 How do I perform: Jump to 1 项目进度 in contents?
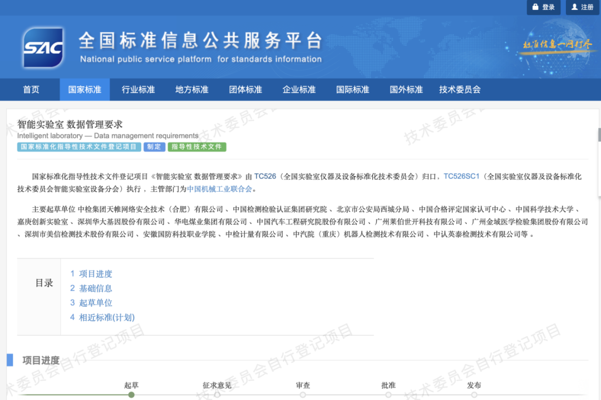91,274
